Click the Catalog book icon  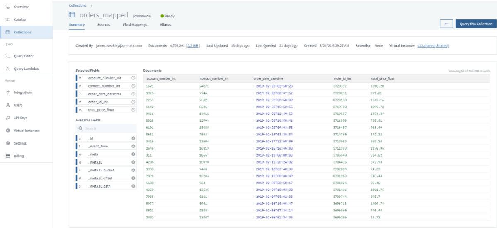tap(8, 19)
